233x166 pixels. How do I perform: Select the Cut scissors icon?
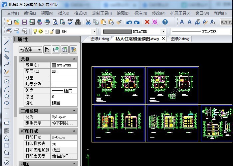88,22
